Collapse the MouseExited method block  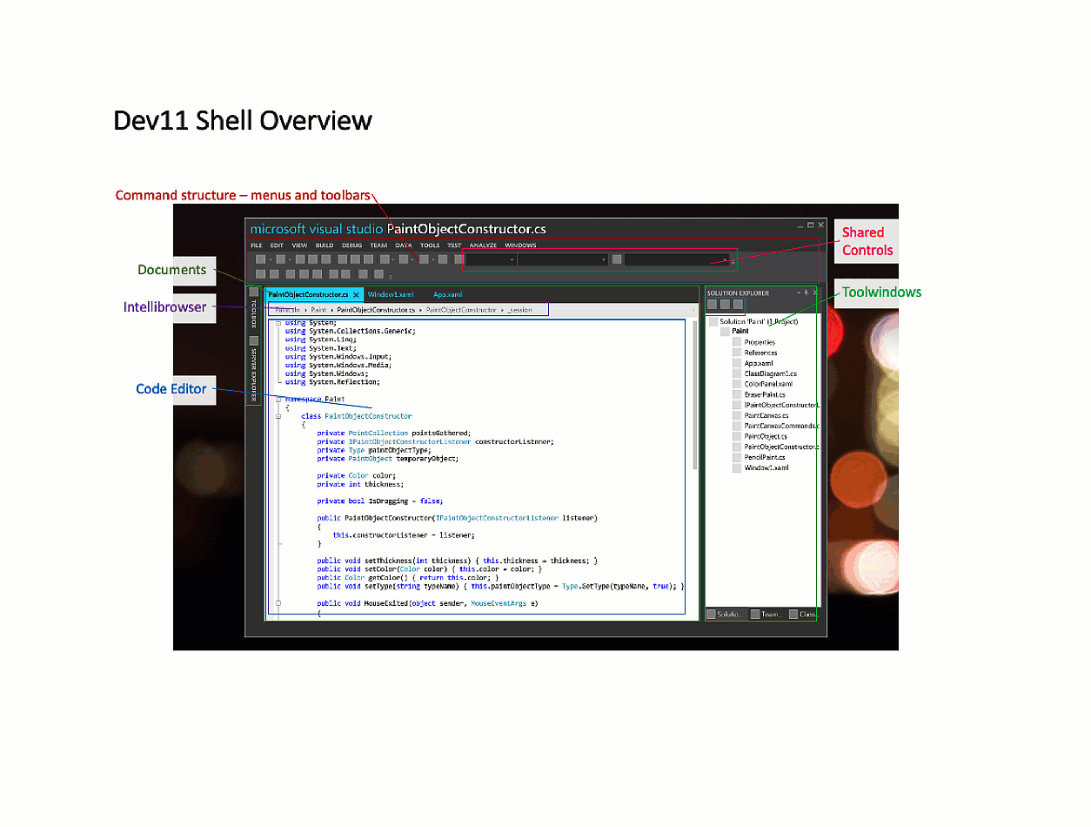pyautogui.click(x=278, y=603)
